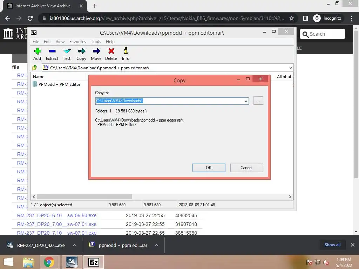Open downloaded RM-237_DP20_4.0....exe item

click(36, 245)
